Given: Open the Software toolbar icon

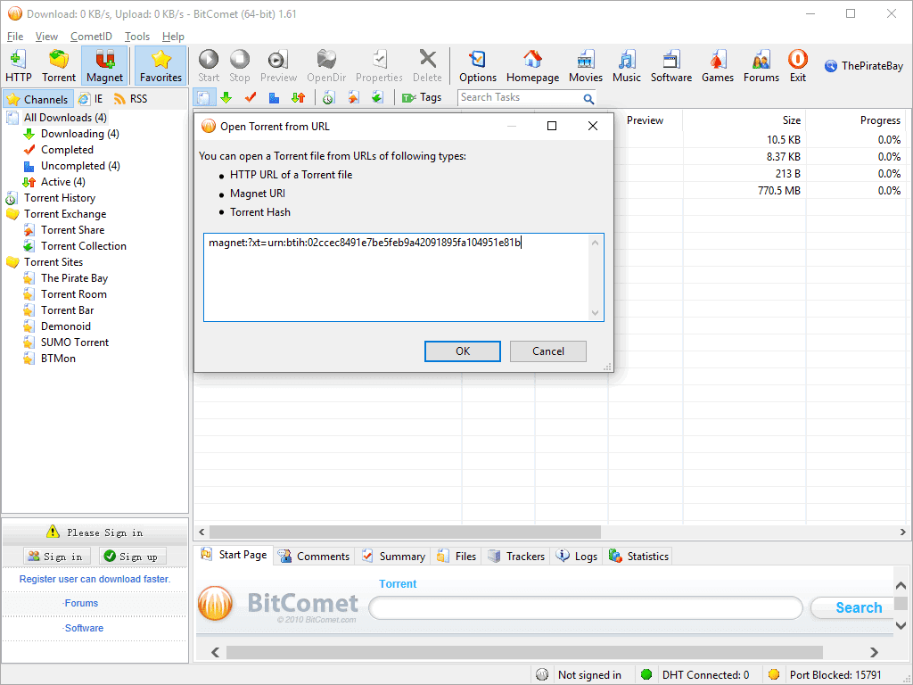Looking at the screenshot, I should 671,66.
